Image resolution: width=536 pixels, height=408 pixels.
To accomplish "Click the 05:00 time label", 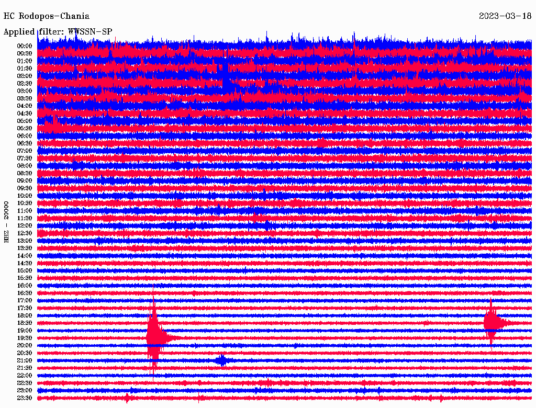I will tap(25, 121).
